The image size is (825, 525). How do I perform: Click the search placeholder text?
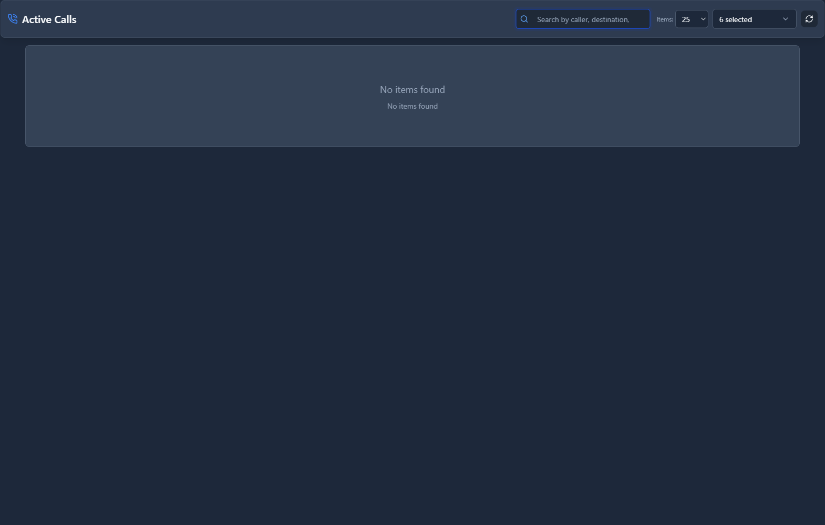pos(583,19)
